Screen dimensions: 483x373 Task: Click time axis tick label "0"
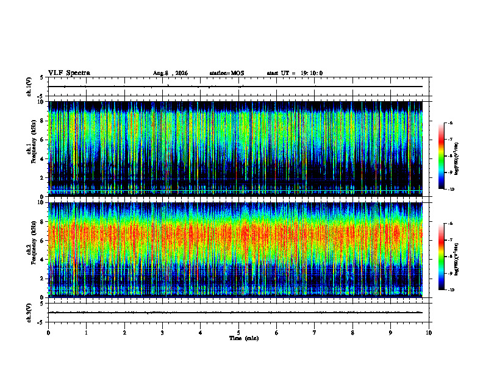tap(48, 333)
